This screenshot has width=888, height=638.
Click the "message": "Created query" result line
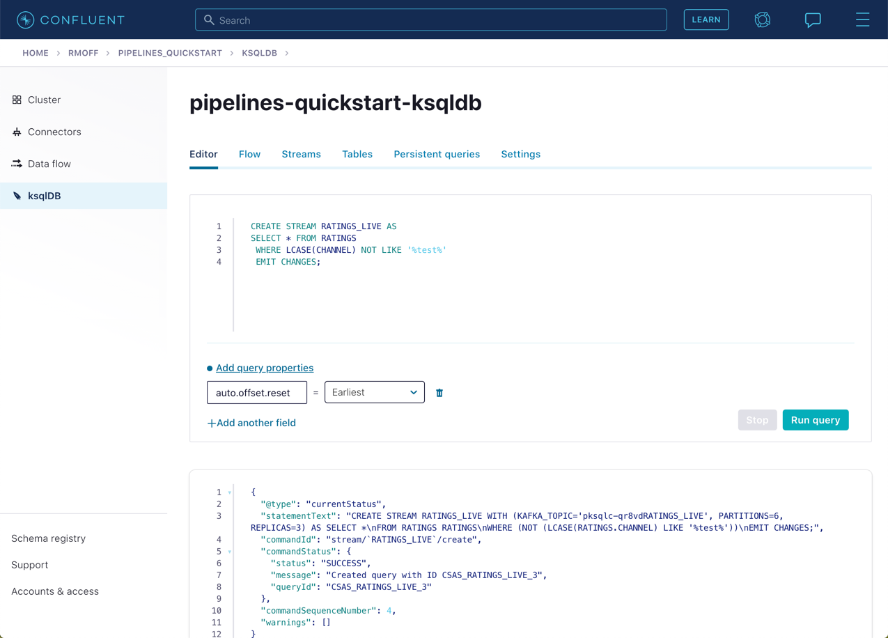pos(409,575)
